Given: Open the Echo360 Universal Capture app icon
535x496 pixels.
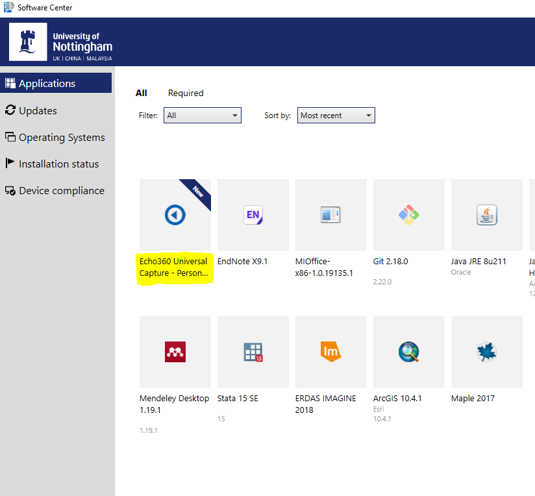Looking at the screenshot, I should (175, 215).
